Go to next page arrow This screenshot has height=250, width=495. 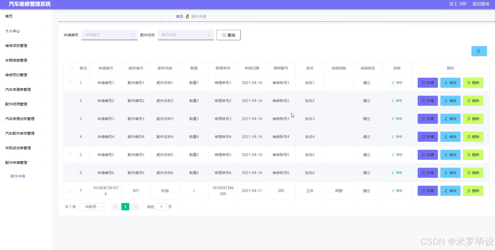(x=136, y=207)
